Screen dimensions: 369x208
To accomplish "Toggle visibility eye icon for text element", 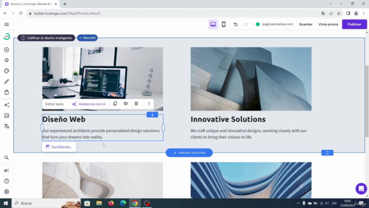I will [x=126, y=104].
